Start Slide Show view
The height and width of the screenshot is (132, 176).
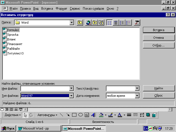[x=21, y=109]
